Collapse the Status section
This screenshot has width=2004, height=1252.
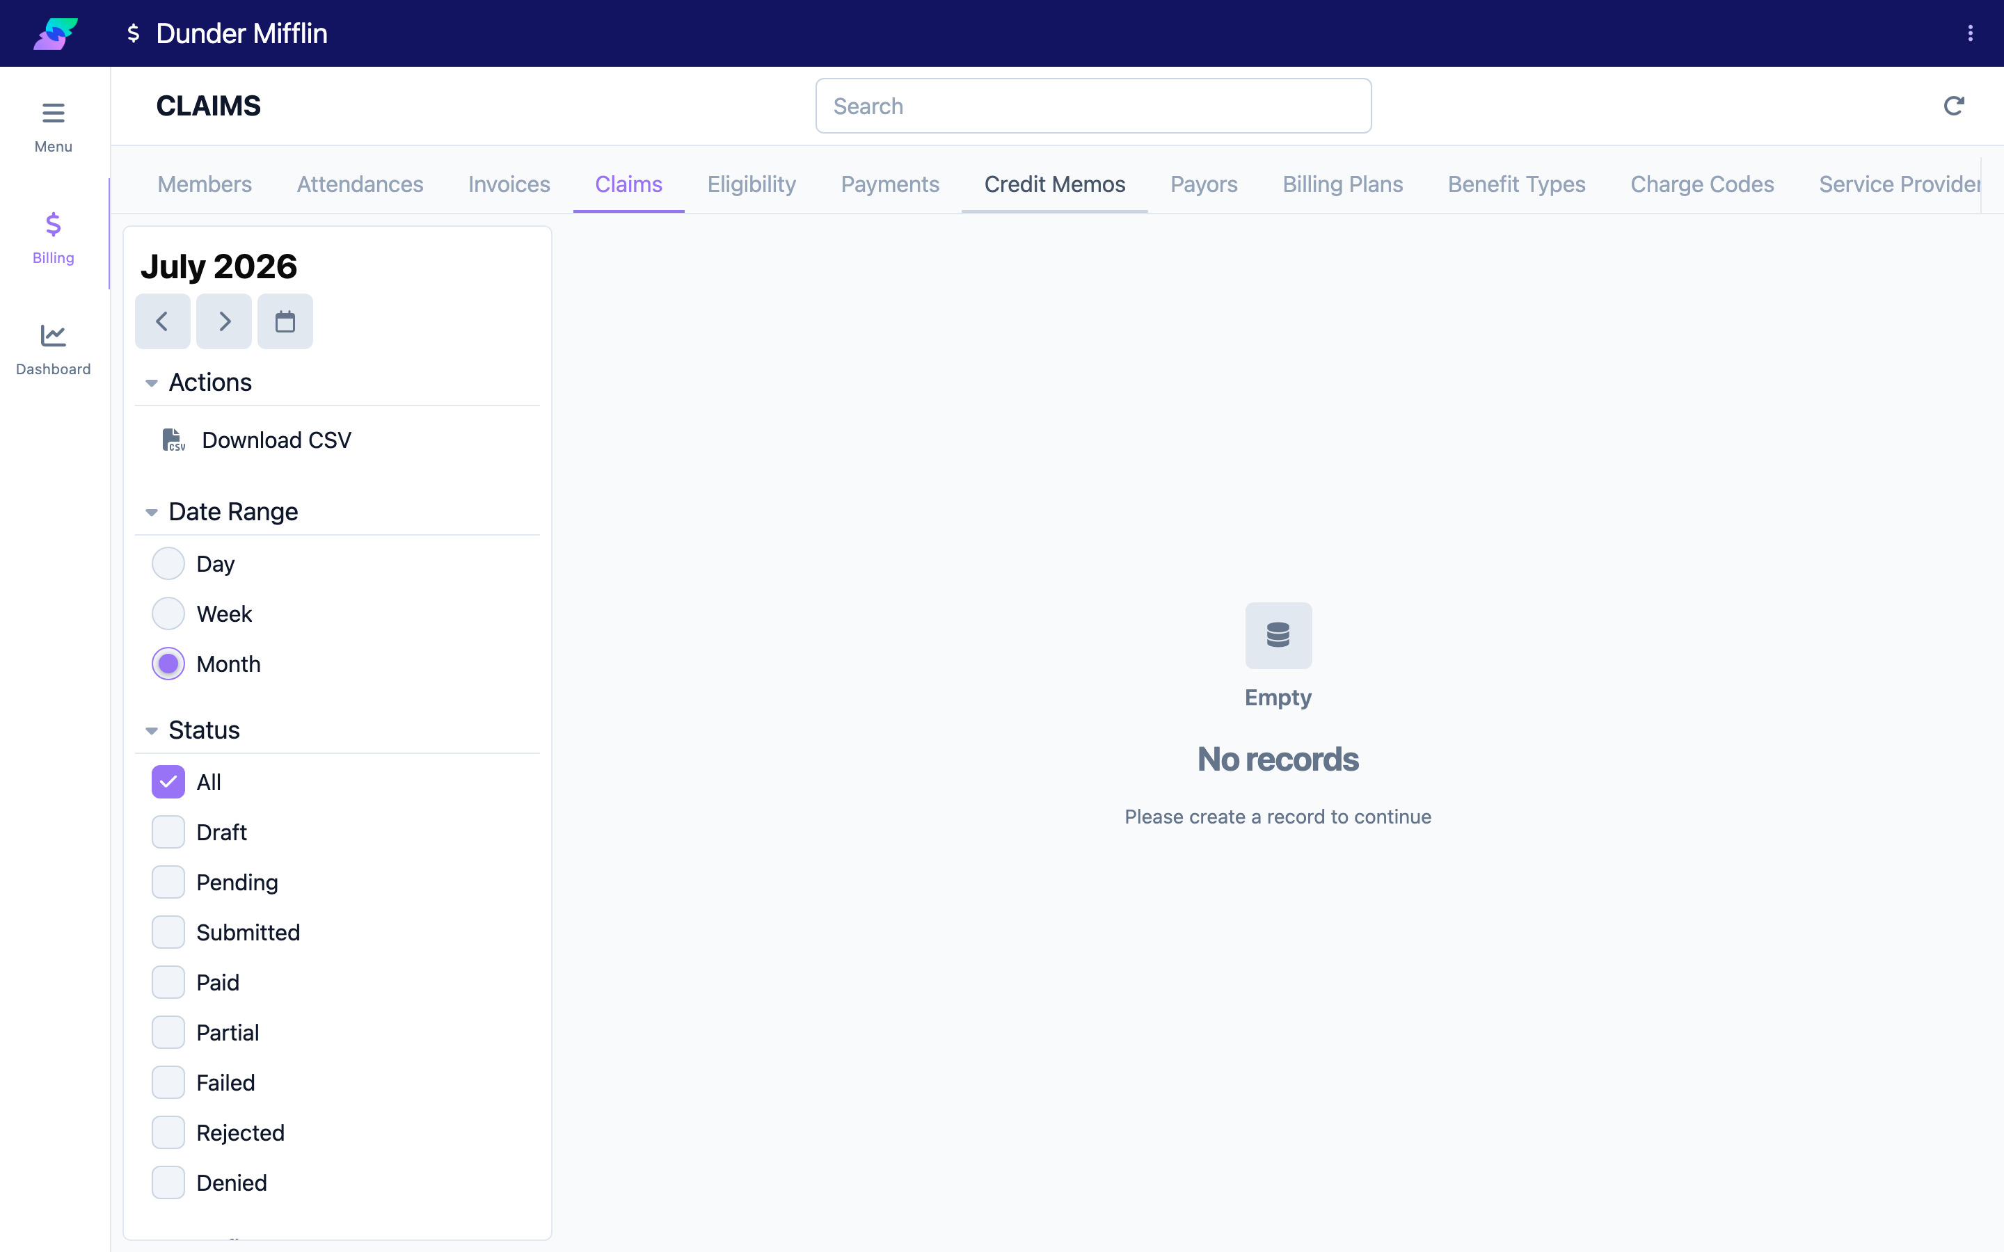[x=152, y=730]
